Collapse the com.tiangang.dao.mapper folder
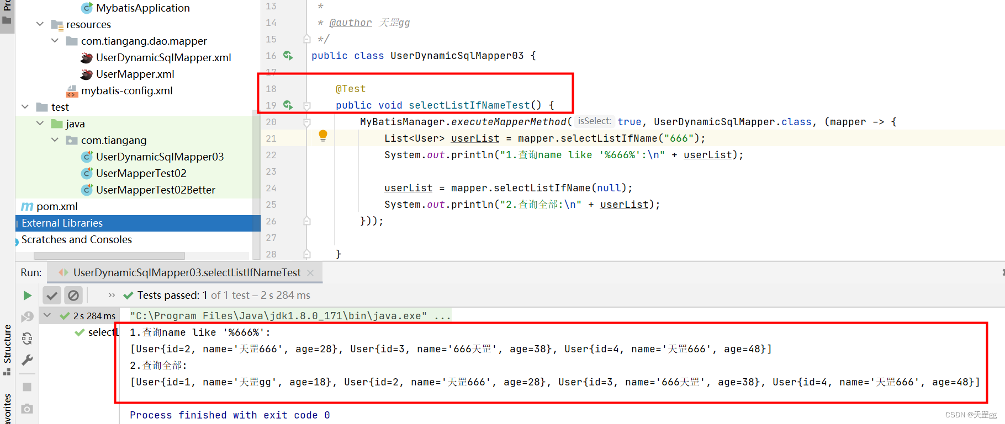Screen dimensions: 1005x424 55,41
